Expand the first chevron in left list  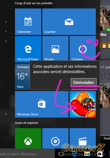pyautogui.click(x=6, y=22)
